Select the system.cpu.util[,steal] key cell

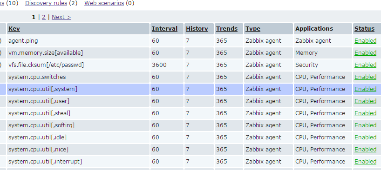pyautogui.click(x=78, y=113)
